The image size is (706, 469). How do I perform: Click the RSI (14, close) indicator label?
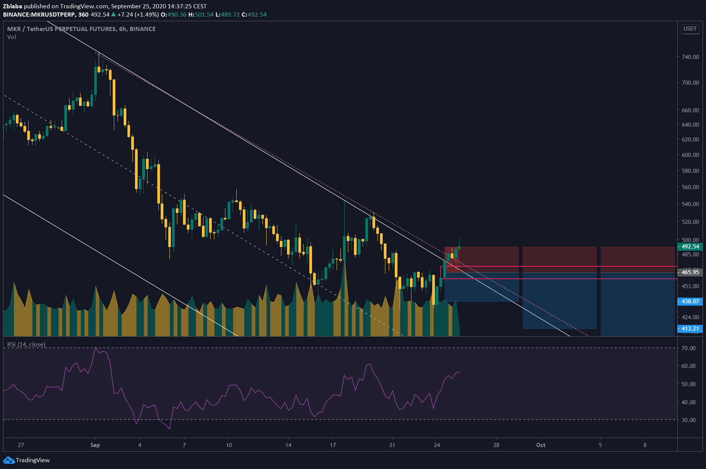(x=26, y=345)
